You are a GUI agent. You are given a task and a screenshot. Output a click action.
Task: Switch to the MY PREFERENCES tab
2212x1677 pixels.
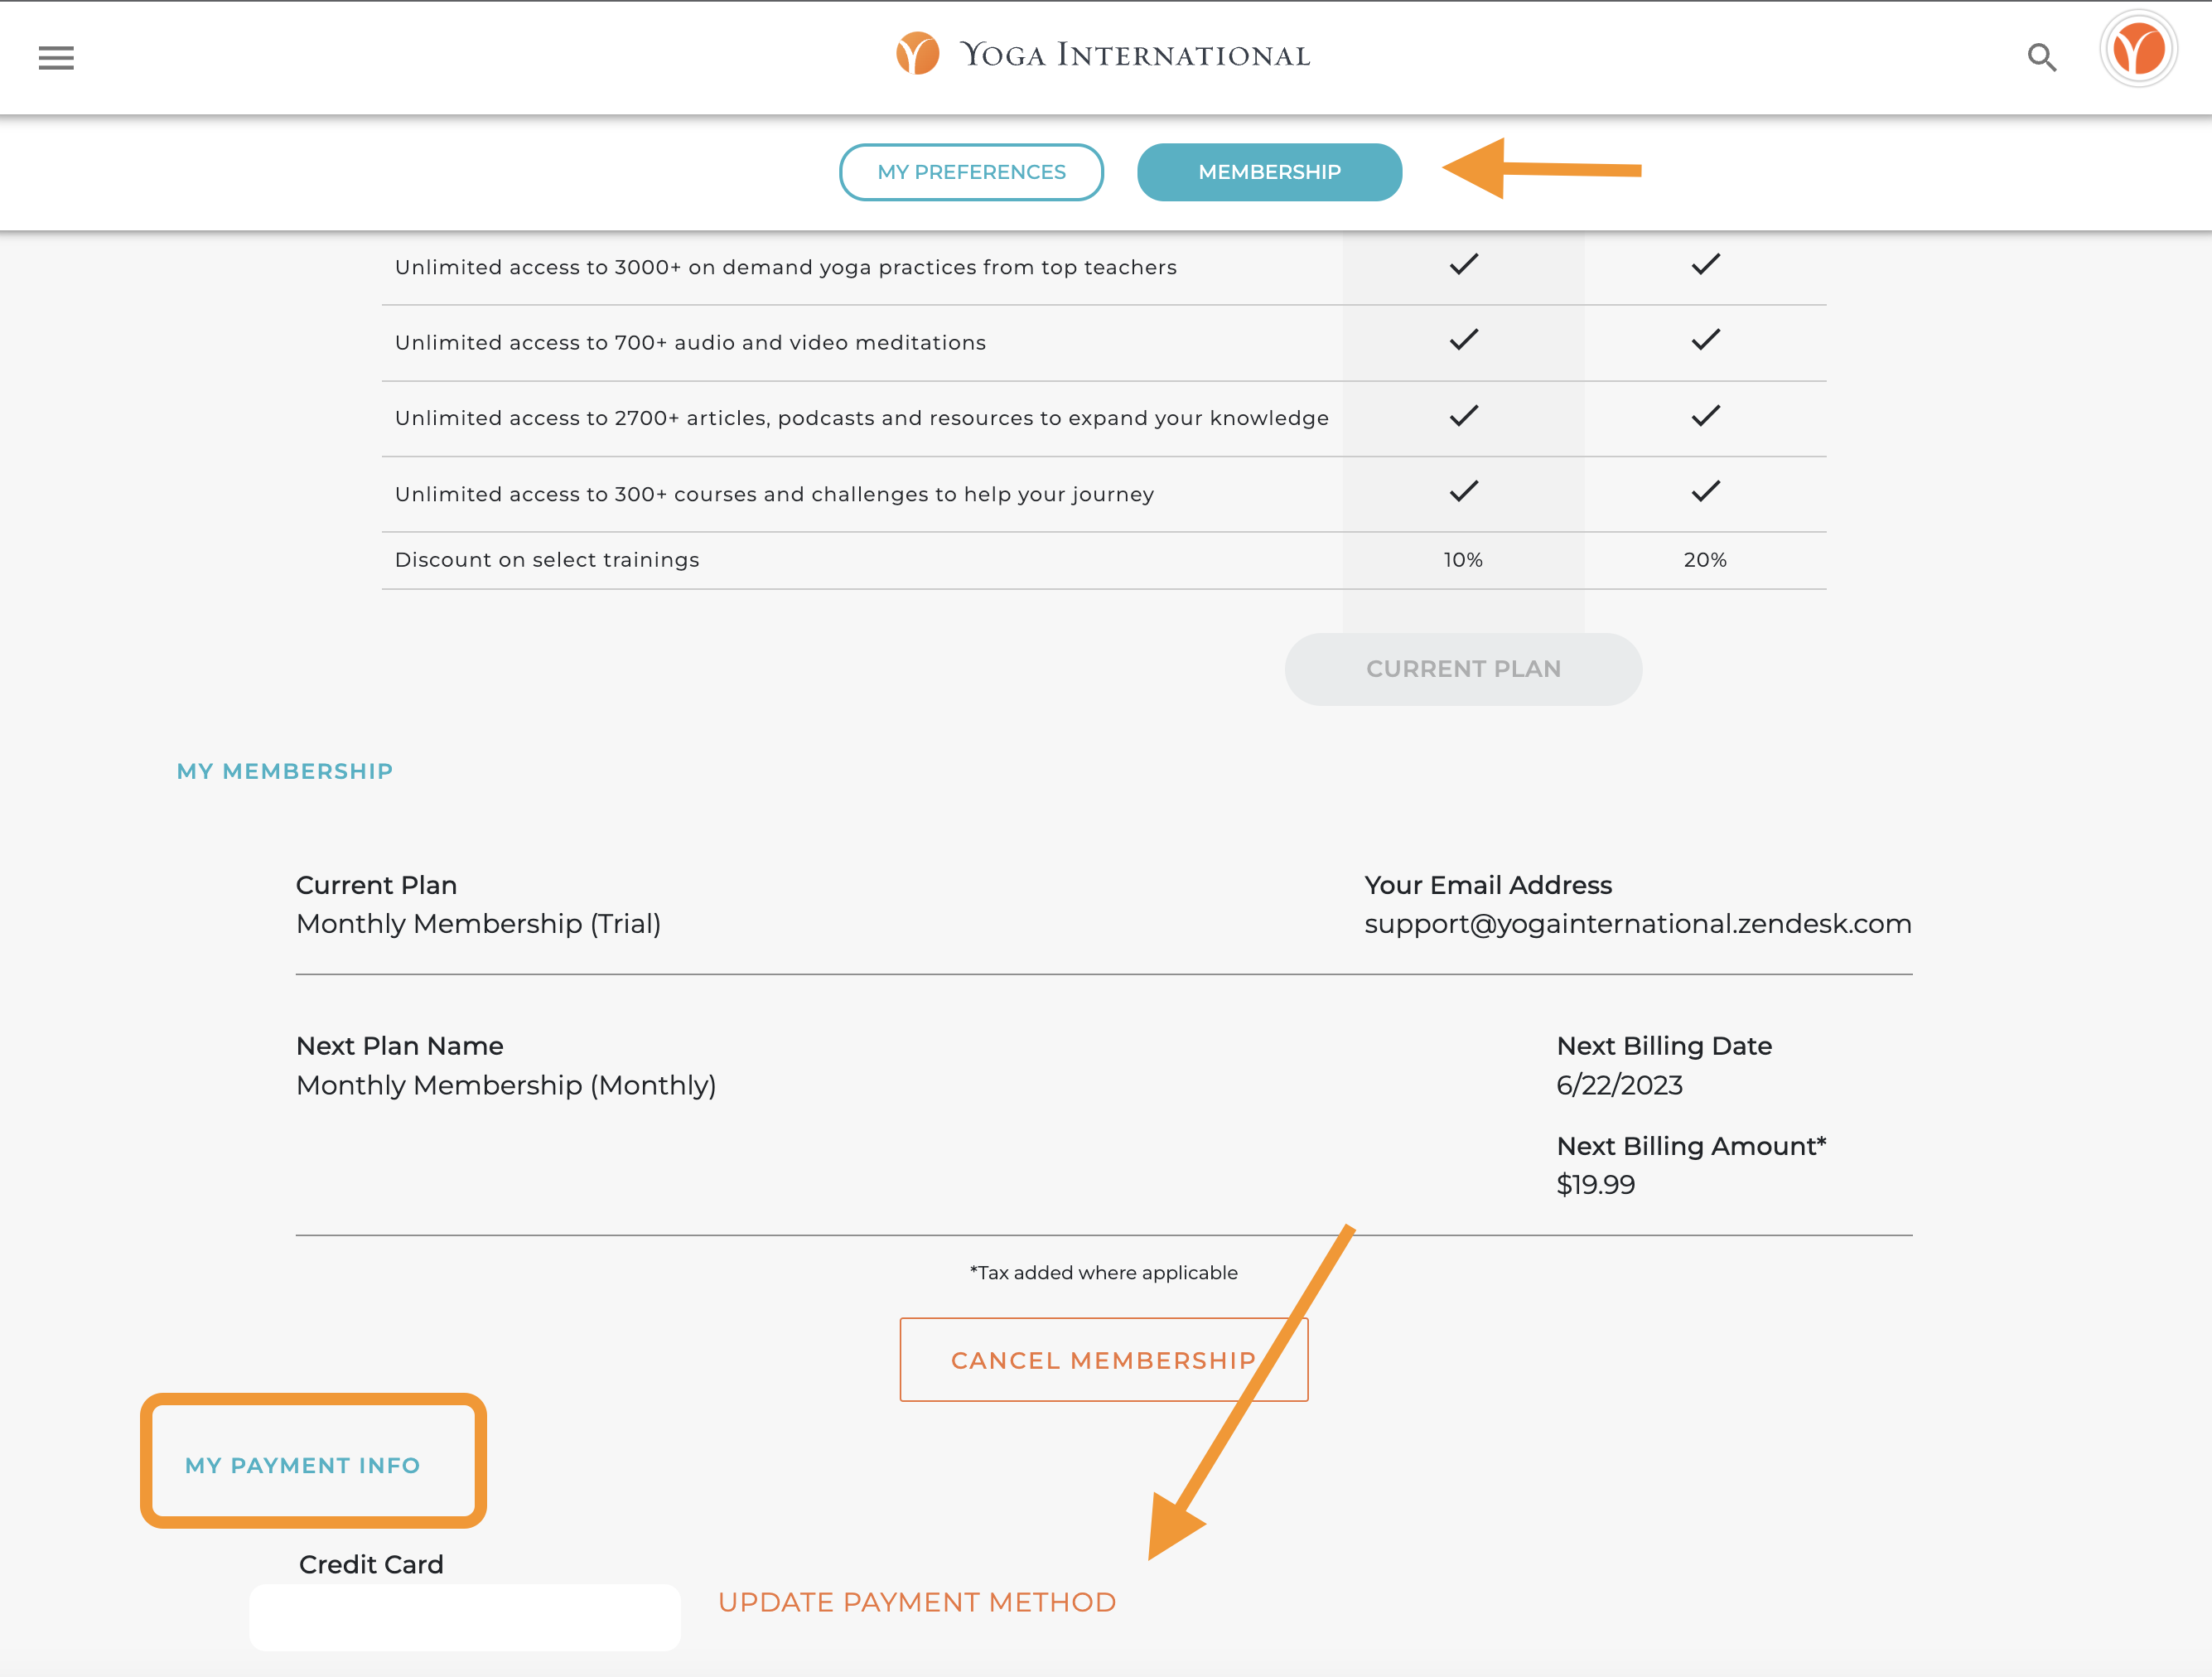(x=971, y=172)
